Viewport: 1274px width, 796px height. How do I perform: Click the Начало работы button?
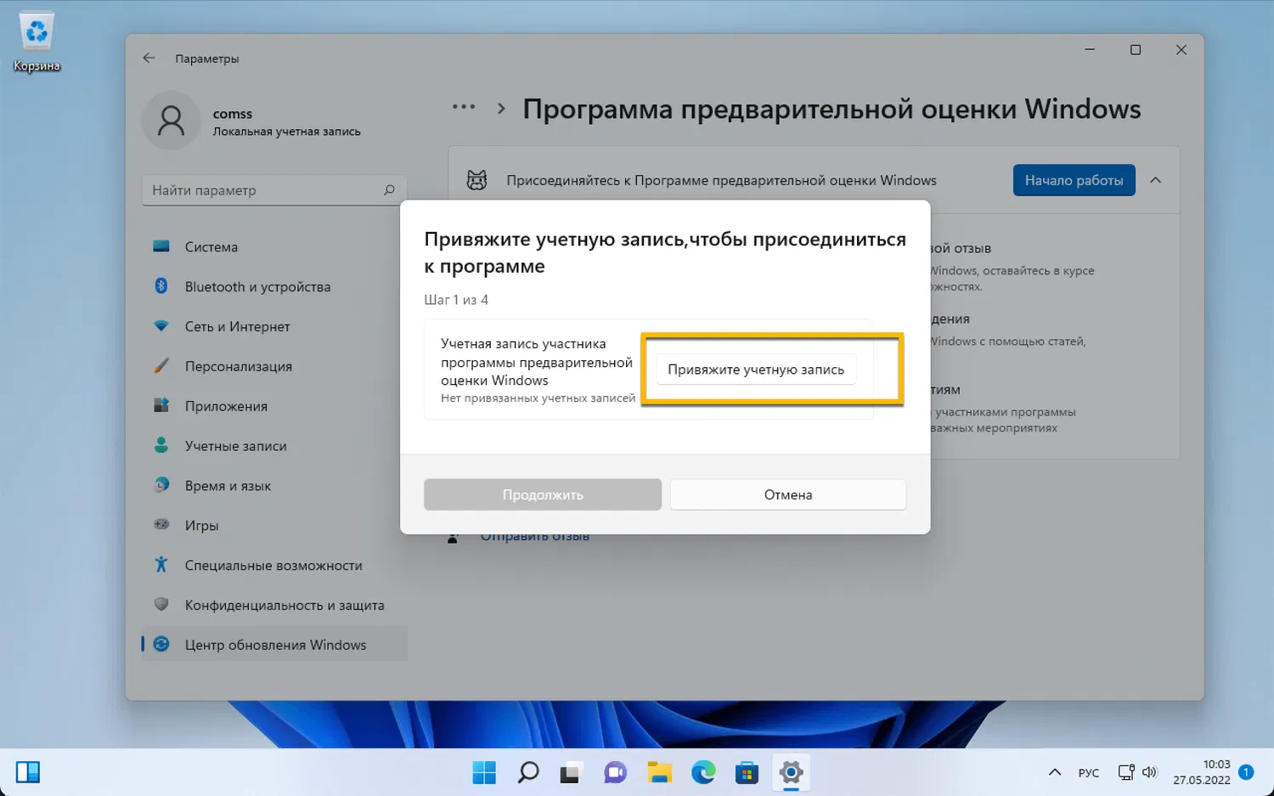[x=1074, y=180]
